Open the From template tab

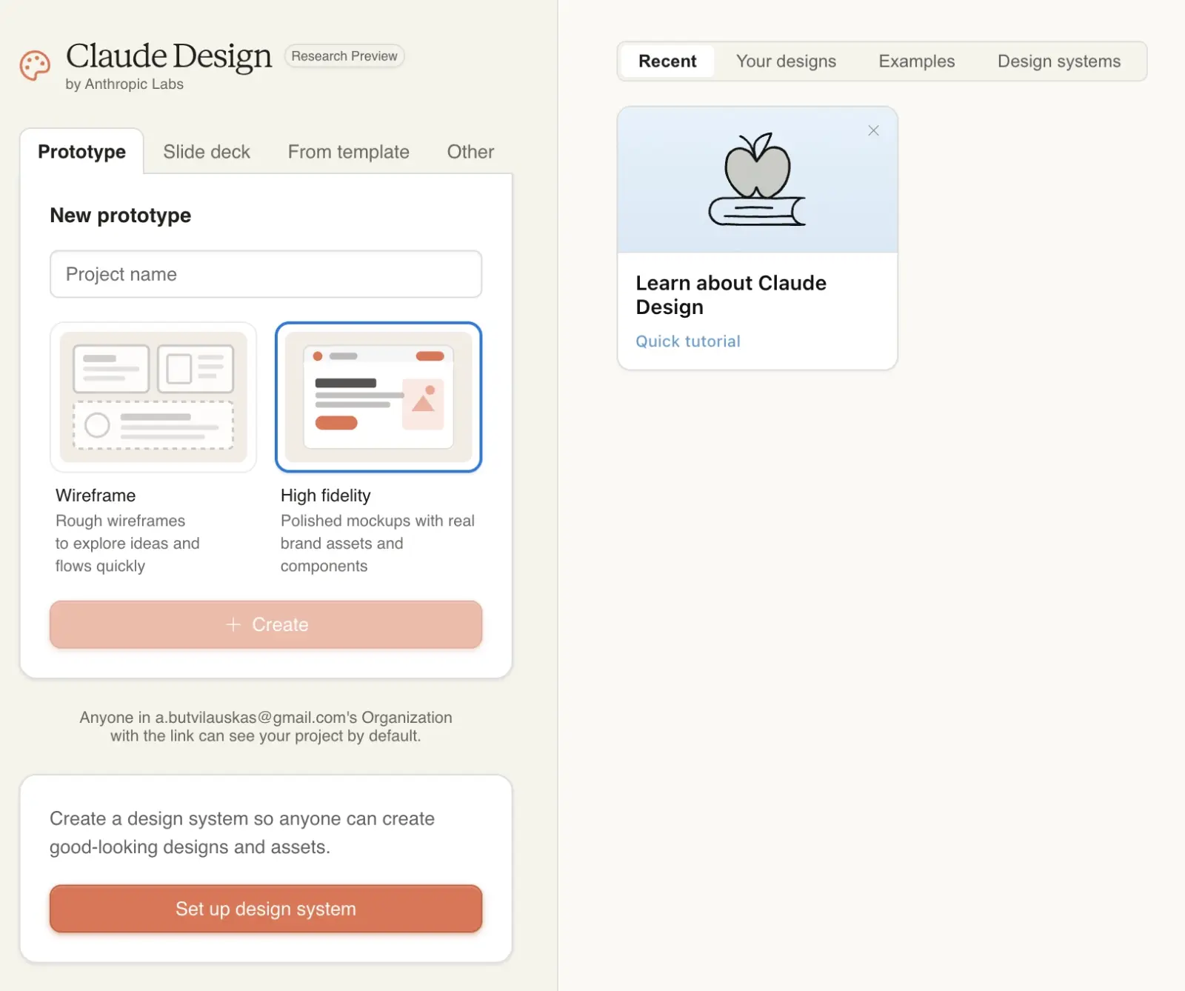tap(348, 152)
